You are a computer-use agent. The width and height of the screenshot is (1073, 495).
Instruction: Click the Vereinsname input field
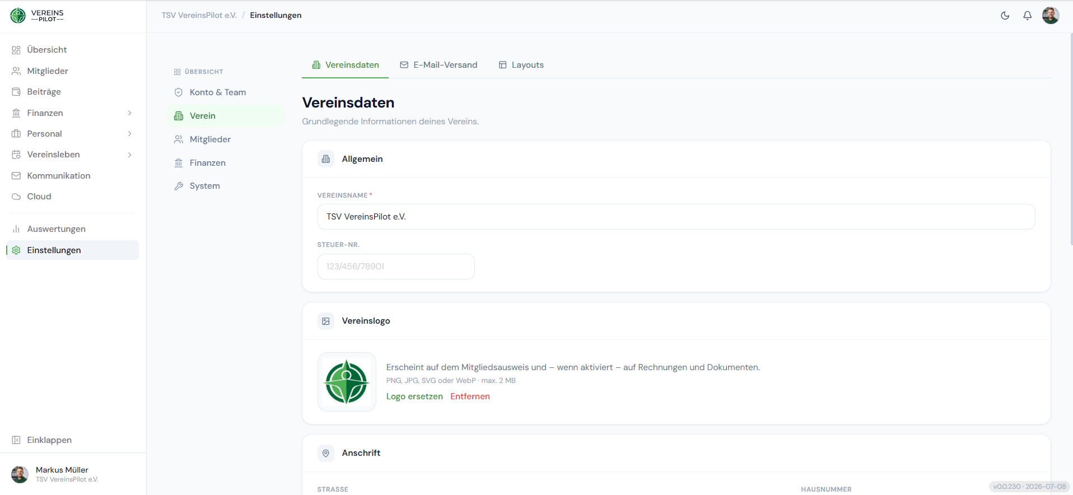pos(676,217)
